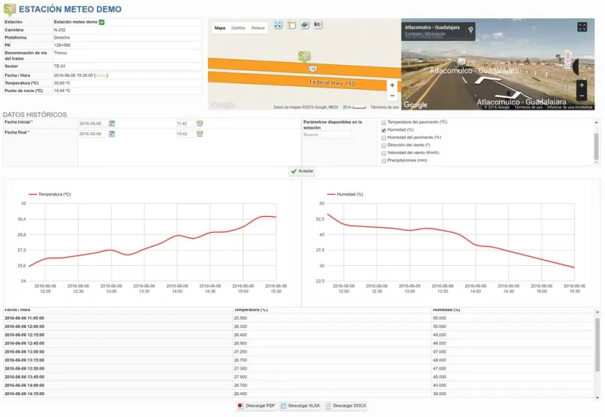The width and height of the screenshot is (605, 417).
Task: Click the Street View location pin icon
Action: [470, 30]
